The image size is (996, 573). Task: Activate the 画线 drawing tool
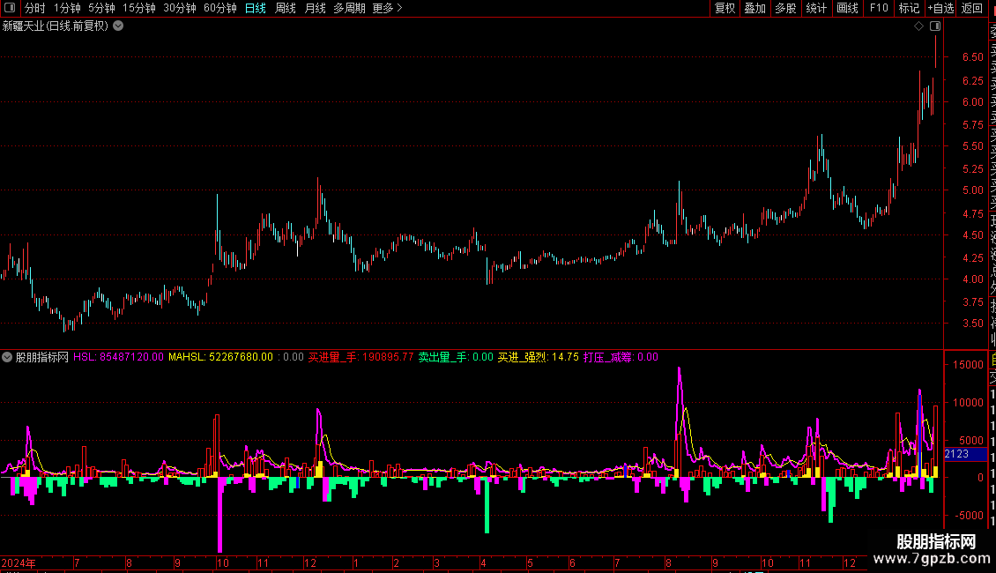(x=847, y=8)
